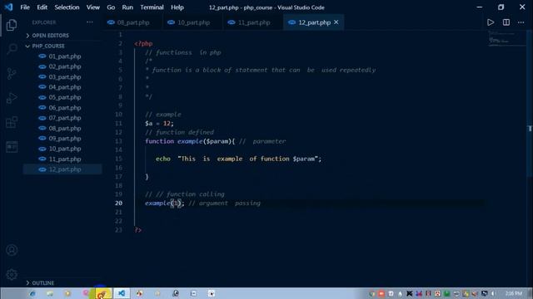Open 06_part.php in the explorer

65,108
